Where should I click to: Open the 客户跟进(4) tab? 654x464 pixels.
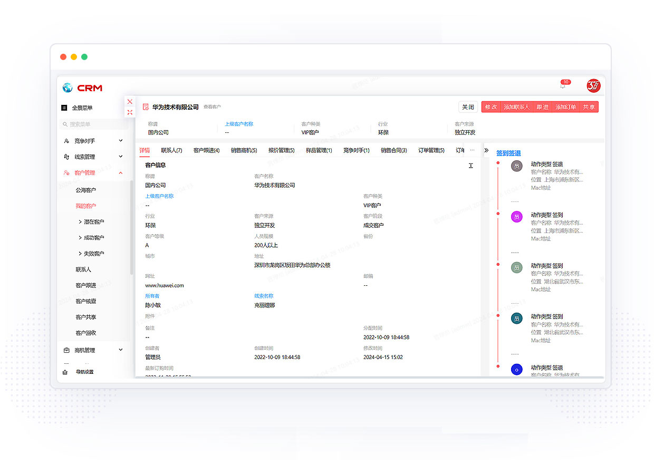coord(207,150)
